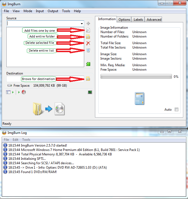The image size is (188, 199).
Task: Open Tools menu in ImgBurn Log window
Action: tap(26, 140)
